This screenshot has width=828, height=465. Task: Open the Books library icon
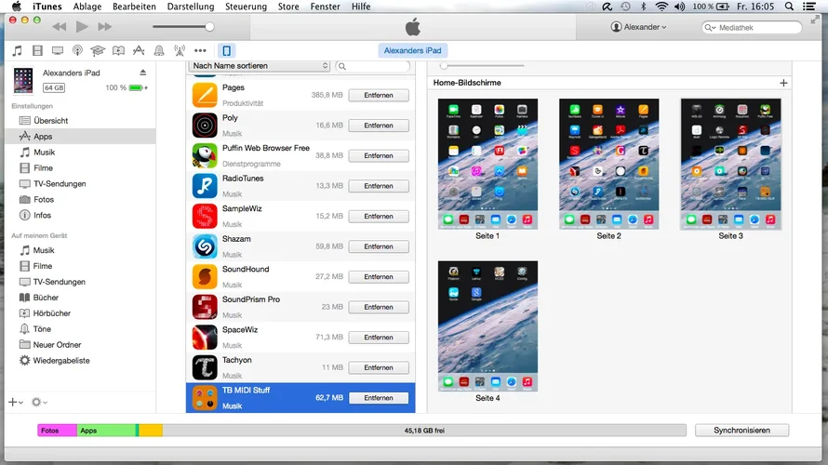(118, 50)
